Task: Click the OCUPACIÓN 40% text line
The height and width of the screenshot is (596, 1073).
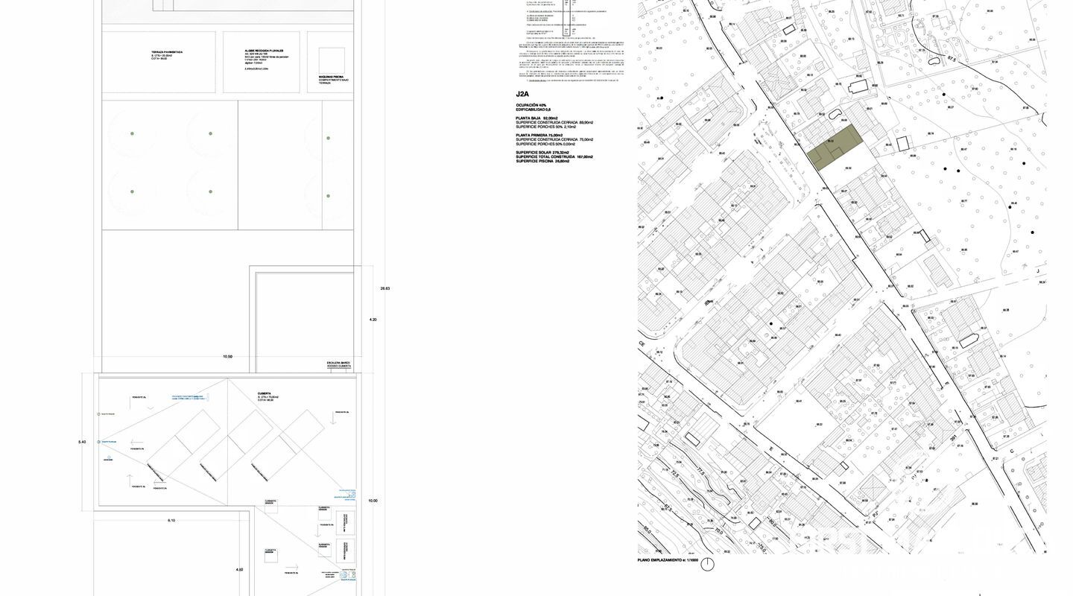Action: coord(531,106)
